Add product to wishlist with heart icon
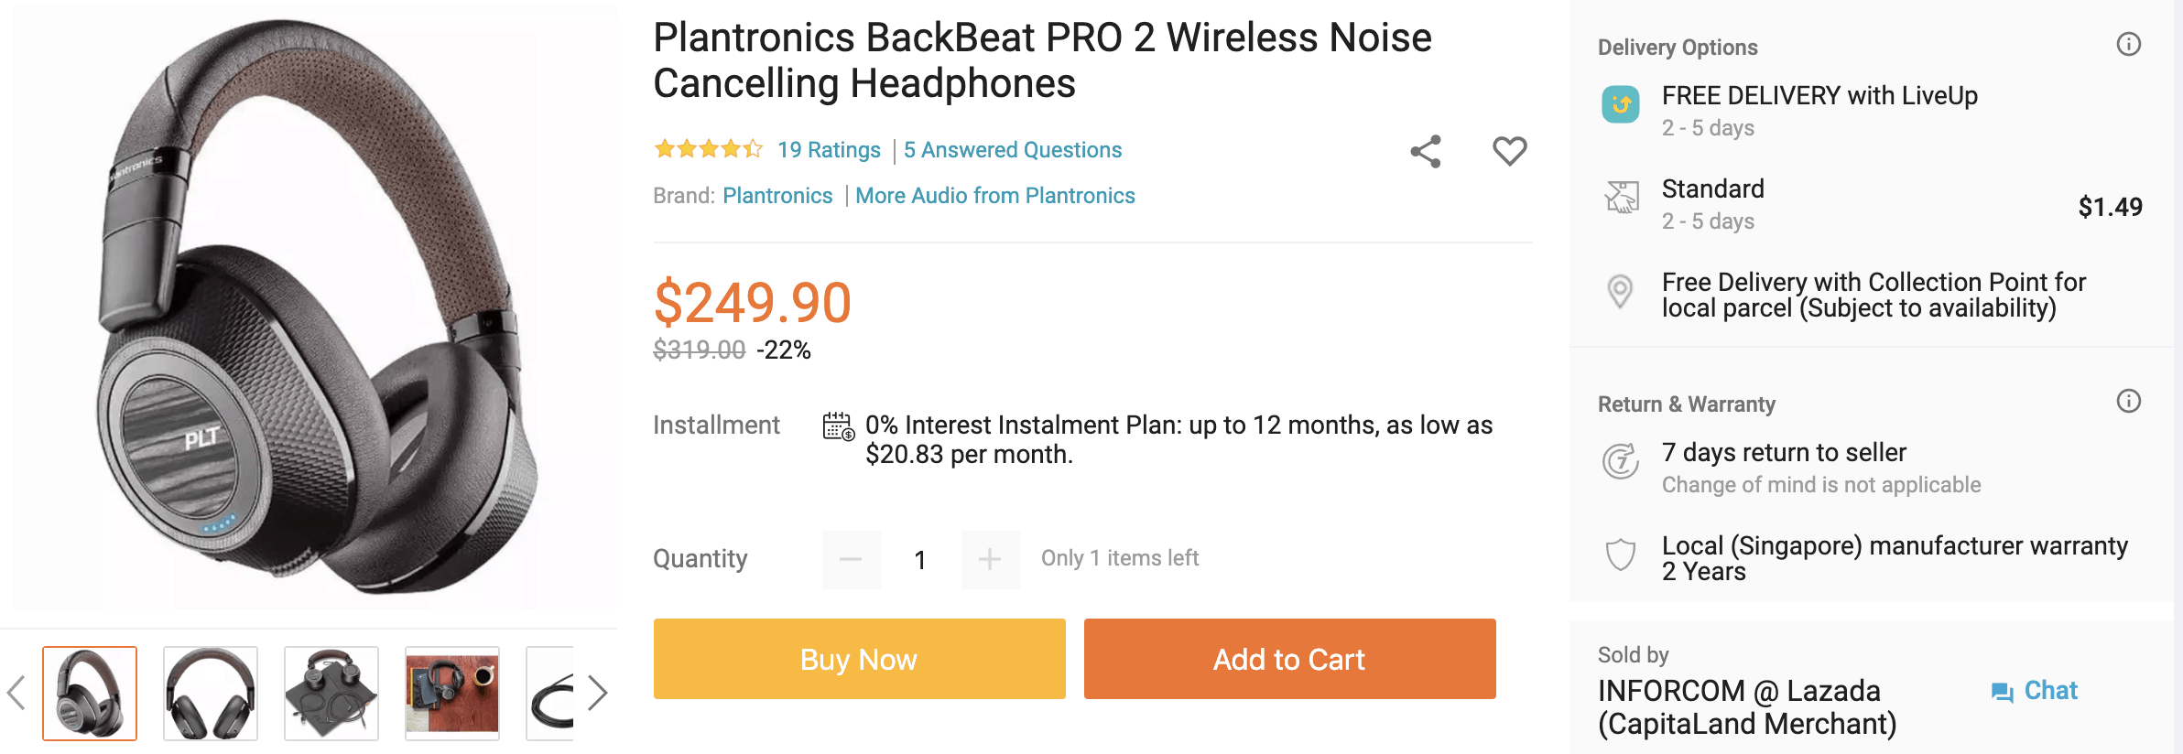The width and height of the screenshot is (2183, 754). pyautogui.click(x=1509, y=151)
